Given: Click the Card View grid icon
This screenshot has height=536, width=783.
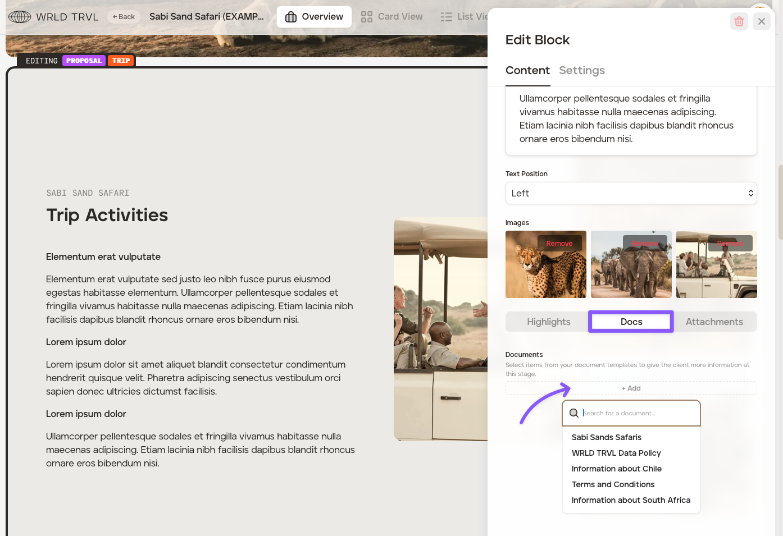Looking at the screenshot, I should click(367, 17).
